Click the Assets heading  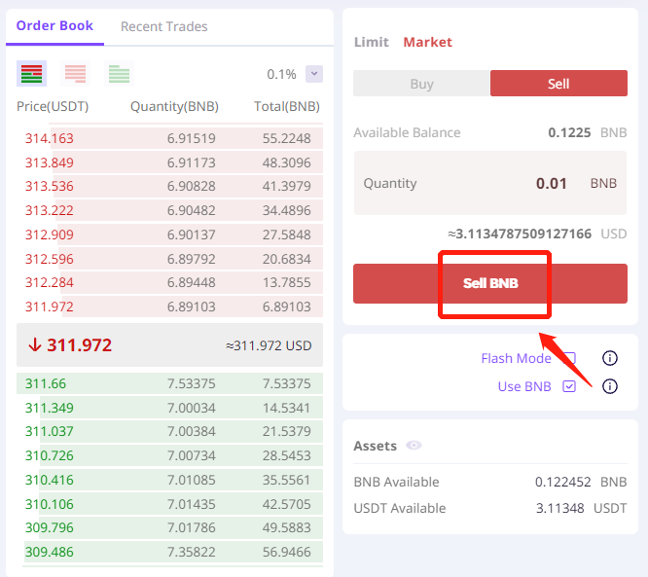(376, 446)
